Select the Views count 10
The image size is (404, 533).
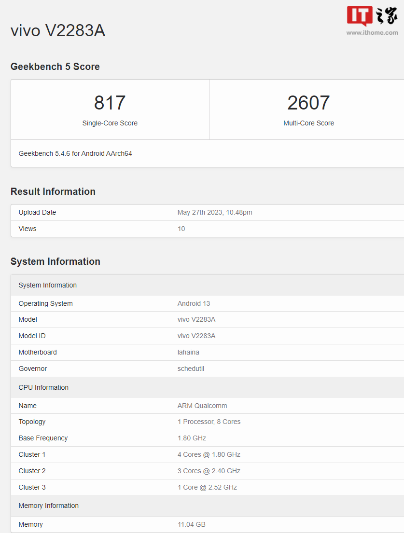tap(181, 229)
